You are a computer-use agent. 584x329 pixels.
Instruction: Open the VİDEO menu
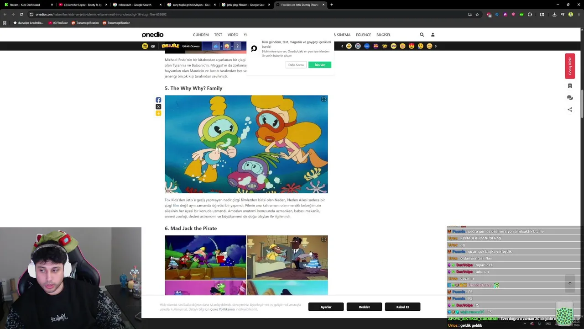(x=233, y=35)
